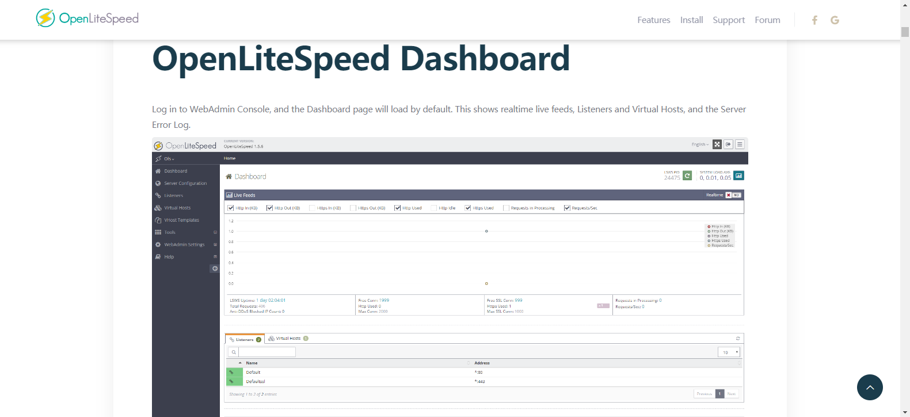Image resolution: width=910 pixels, height=417 pixels.
Task: Open the Features menu item
Action: [653, 20]
